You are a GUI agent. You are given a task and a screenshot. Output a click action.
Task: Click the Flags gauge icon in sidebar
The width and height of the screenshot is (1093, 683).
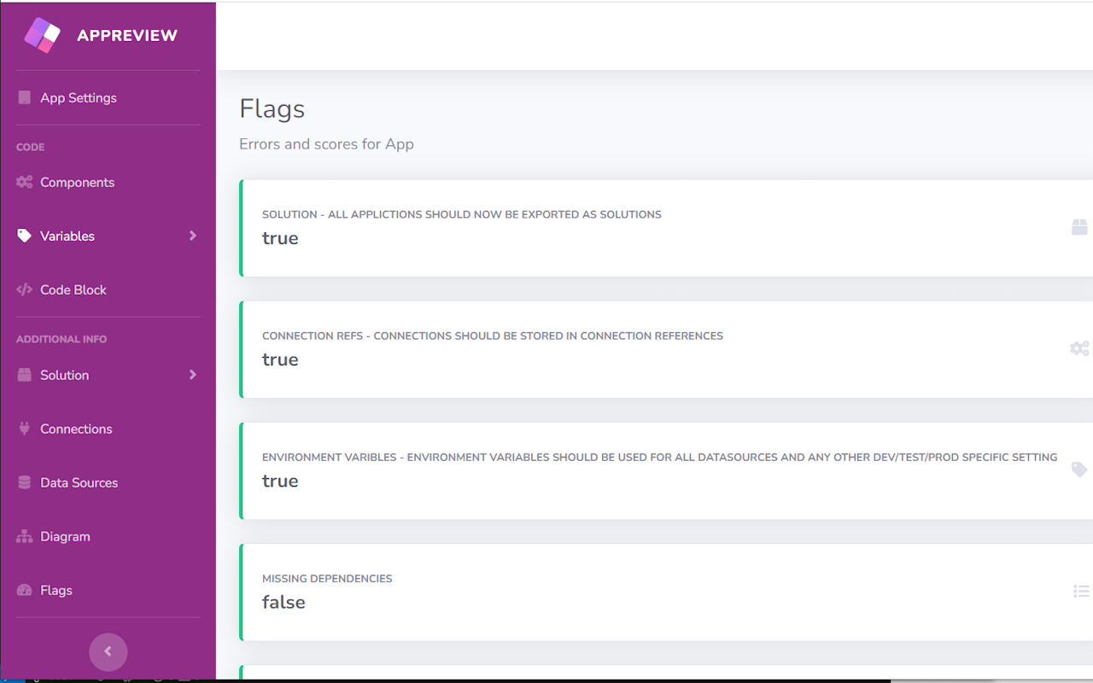pyautogui.click(x=24, y=590)
